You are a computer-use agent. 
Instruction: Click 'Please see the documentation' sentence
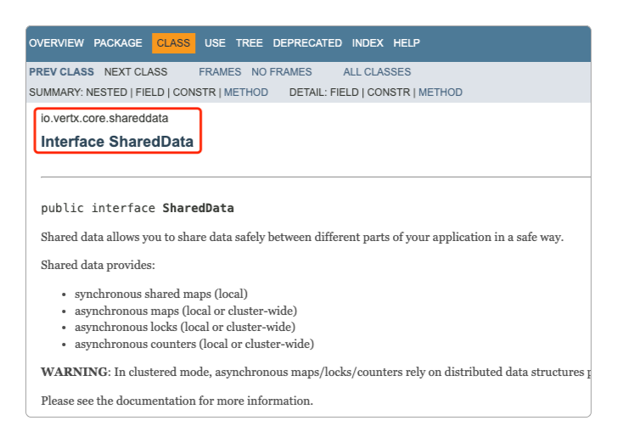(177, 401)
